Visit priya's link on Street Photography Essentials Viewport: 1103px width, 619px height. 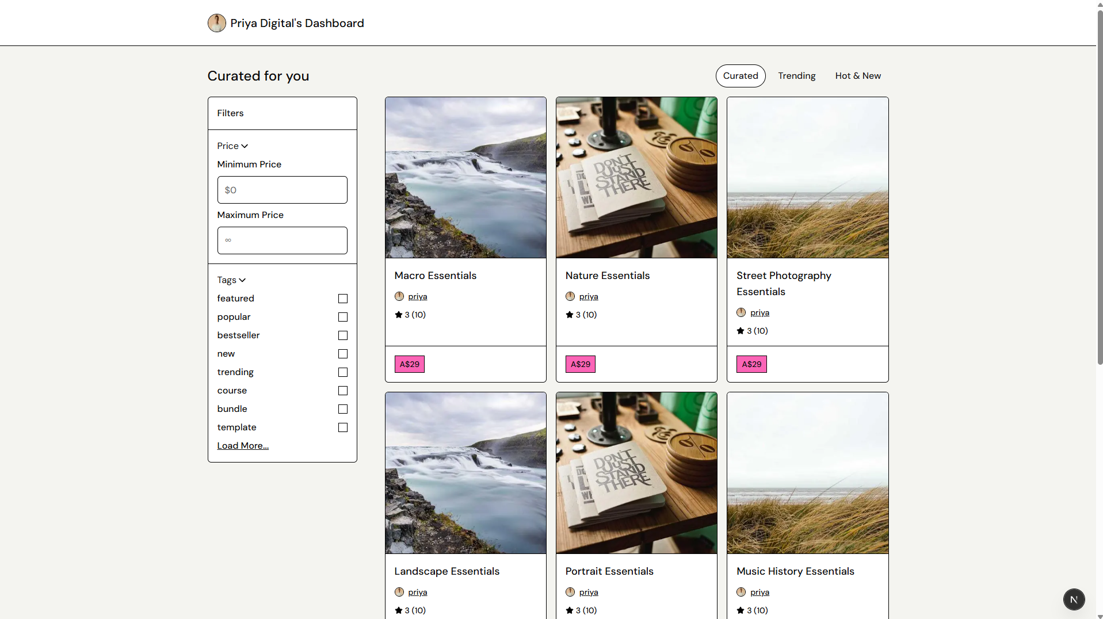pyautogui.click(x=759, y=313)
